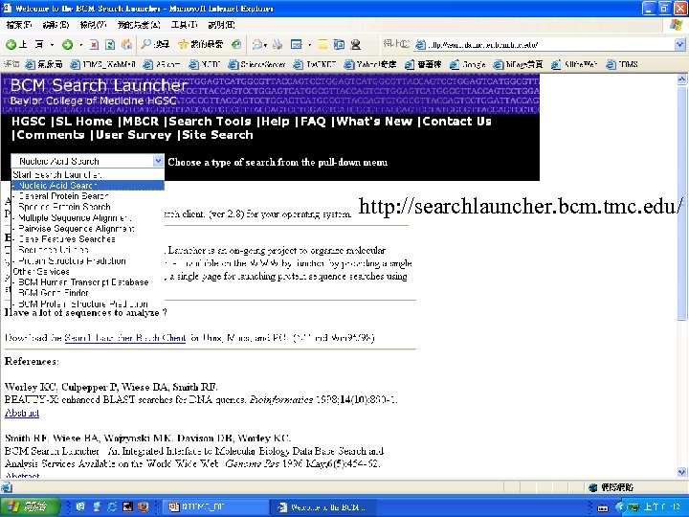Image resolution: width=689 pixels, height=517 pixels.
Task: Click the Internet Explorer quick launch icon
Action: tap(112, 506)
